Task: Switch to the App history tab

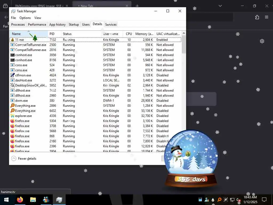Action: [57, 24]
